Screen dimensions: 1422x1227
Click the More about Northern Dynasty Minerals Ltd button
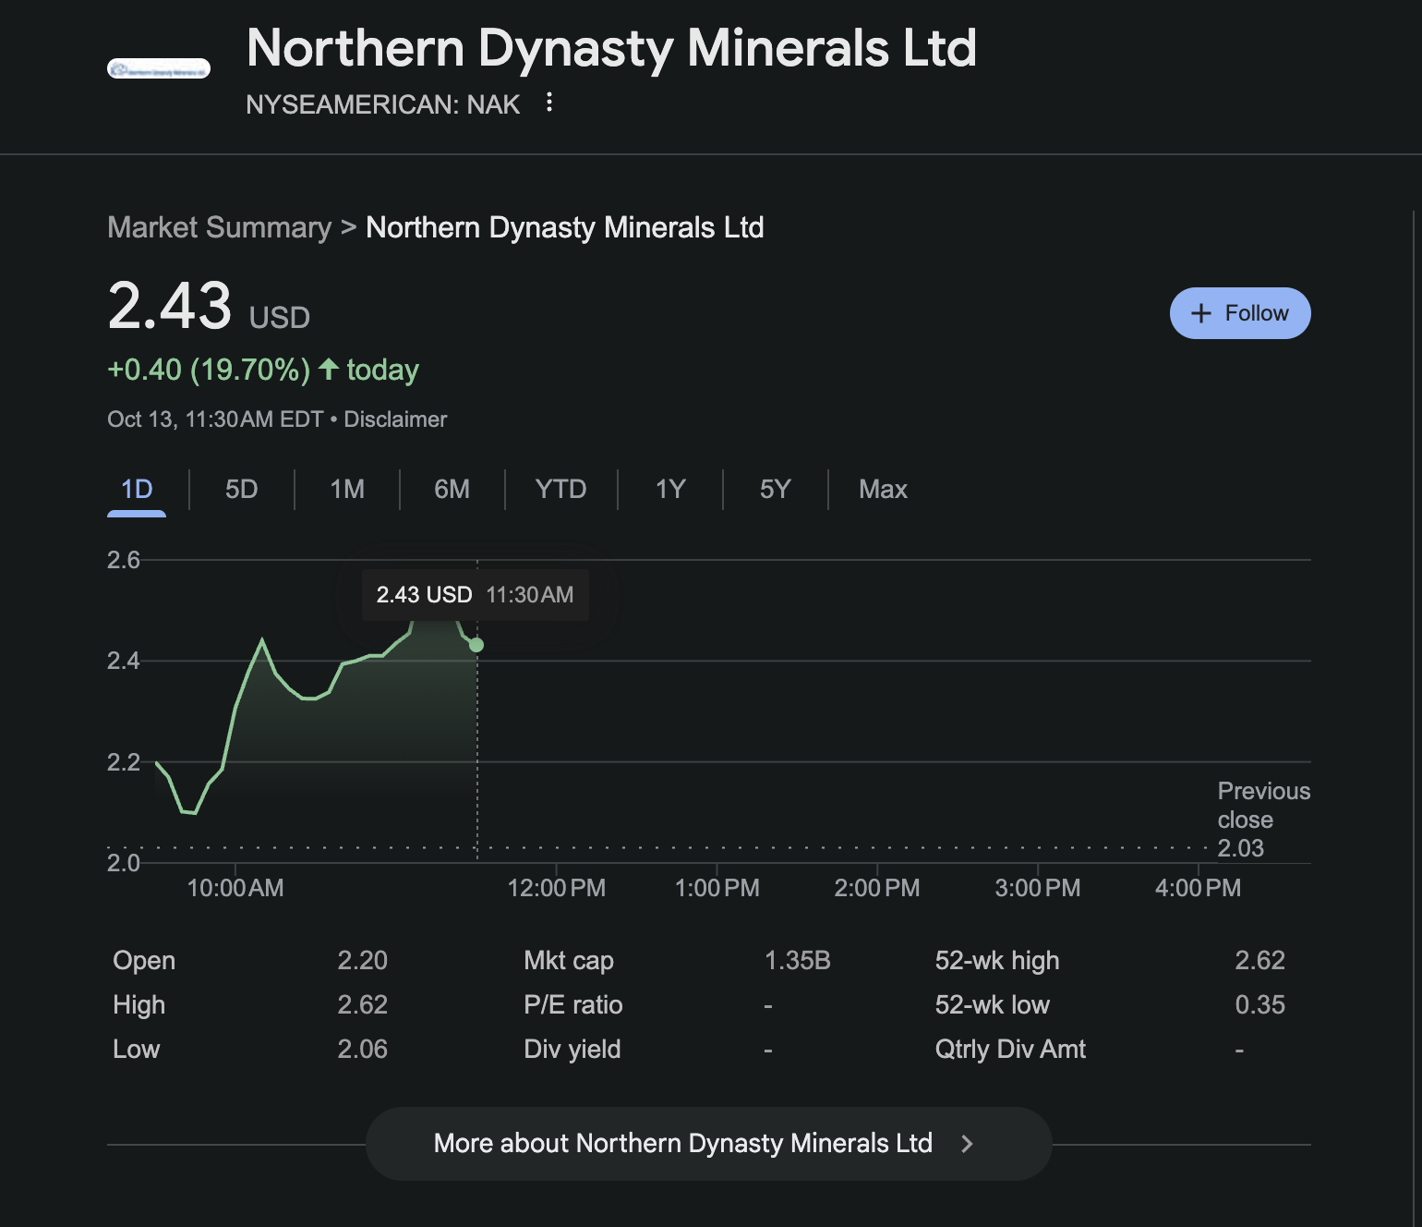(709, 1144)
